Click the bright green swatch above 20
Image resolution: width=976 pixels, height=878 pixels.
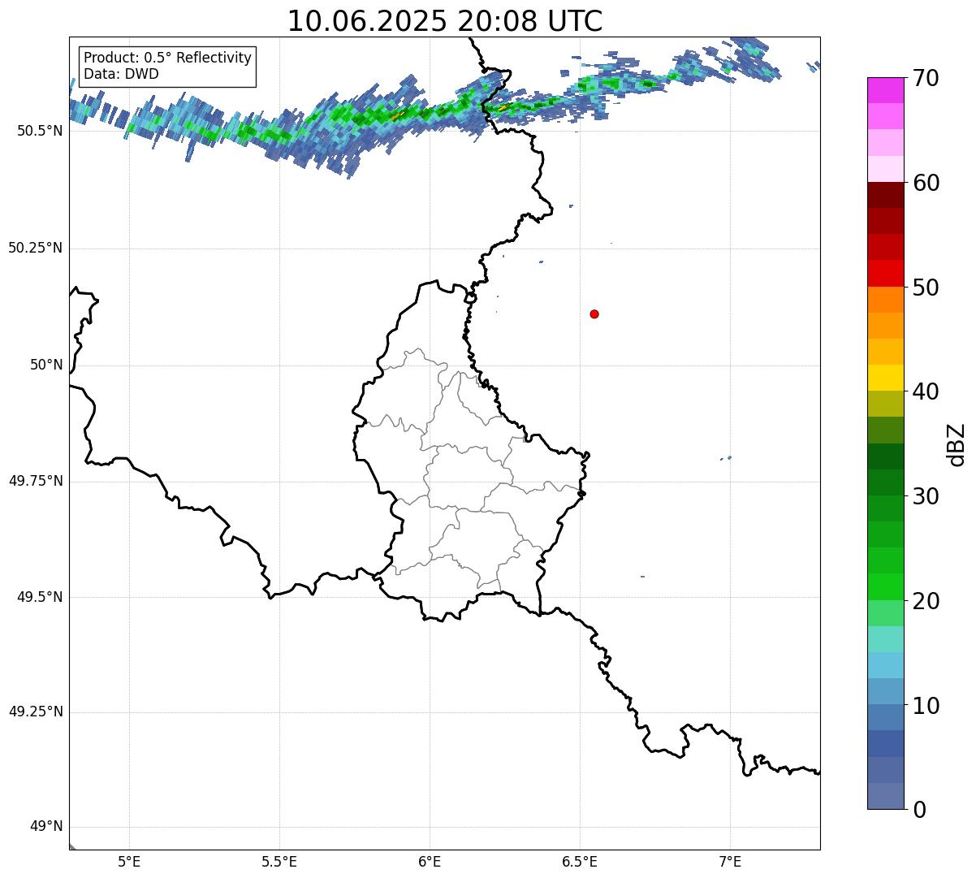pos(885,586)
